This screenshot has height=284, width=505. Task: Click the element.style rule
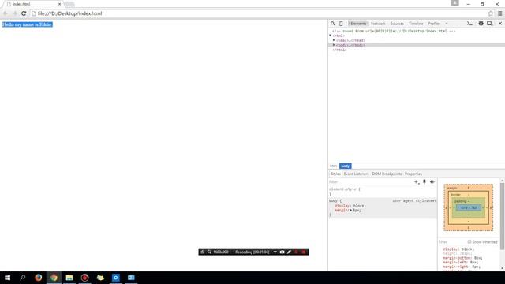click(345, 189)
